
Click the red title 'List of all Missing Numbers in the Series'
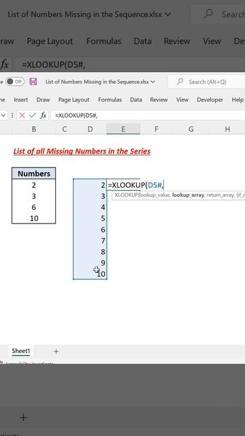tap(82, 151)
